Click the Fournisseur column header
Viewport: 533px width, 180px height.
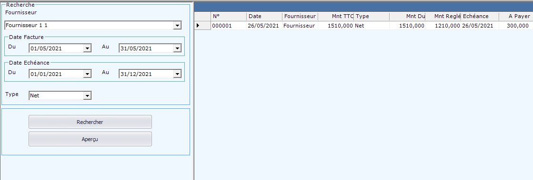(300, 16)
